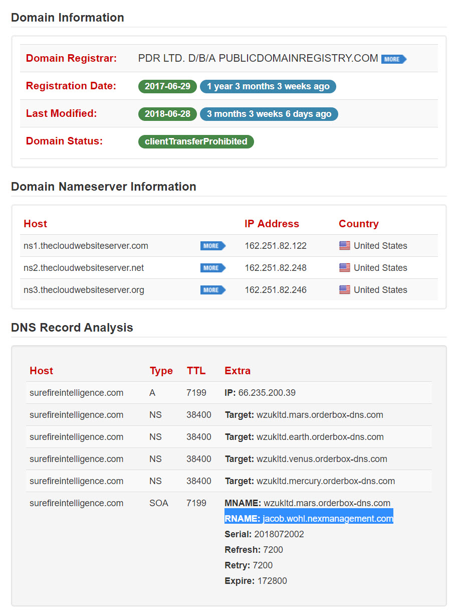Click US flag in ns2 row
Viewport: 454px width, 610px height.
click(345, 268)
